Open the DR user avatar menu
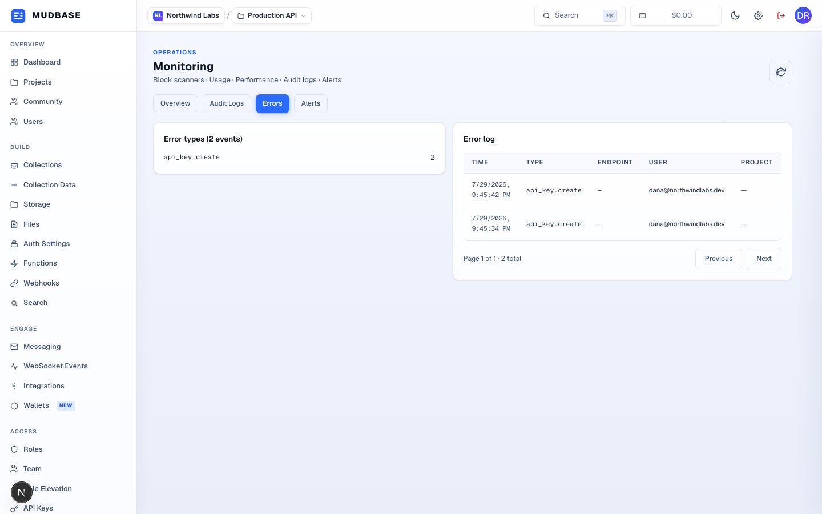This screenshot has height=514, width=822. coord(803,15)
